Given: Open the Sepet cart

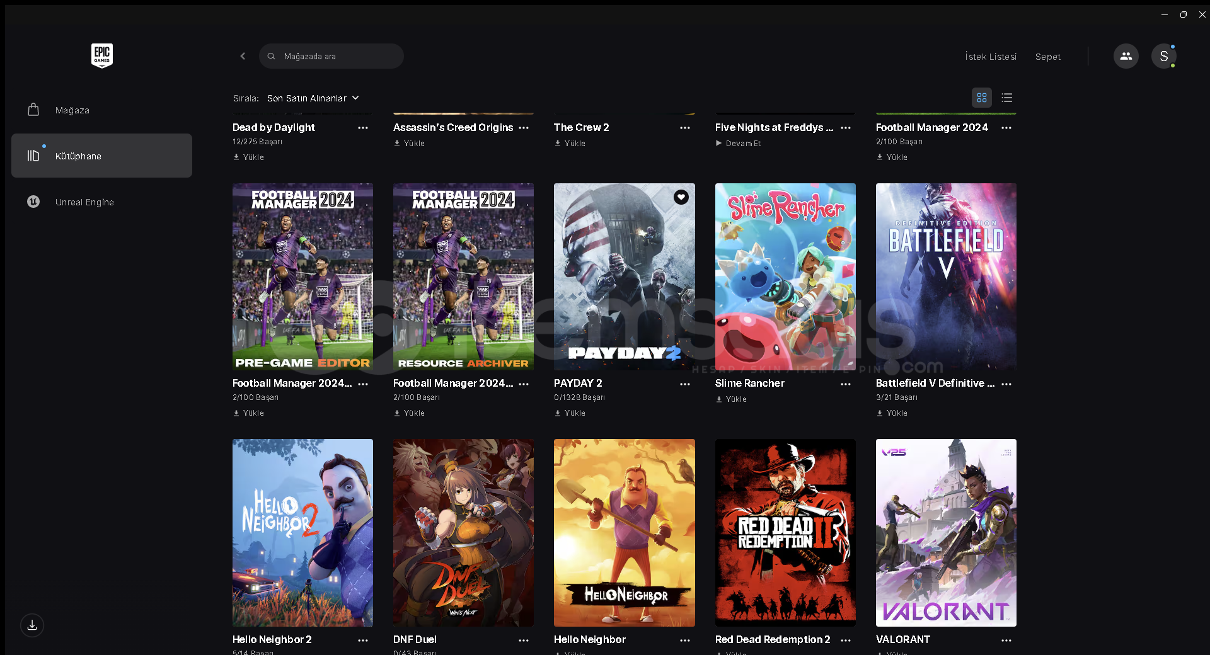Looking at the screenshot, I should click(1047, 57).
